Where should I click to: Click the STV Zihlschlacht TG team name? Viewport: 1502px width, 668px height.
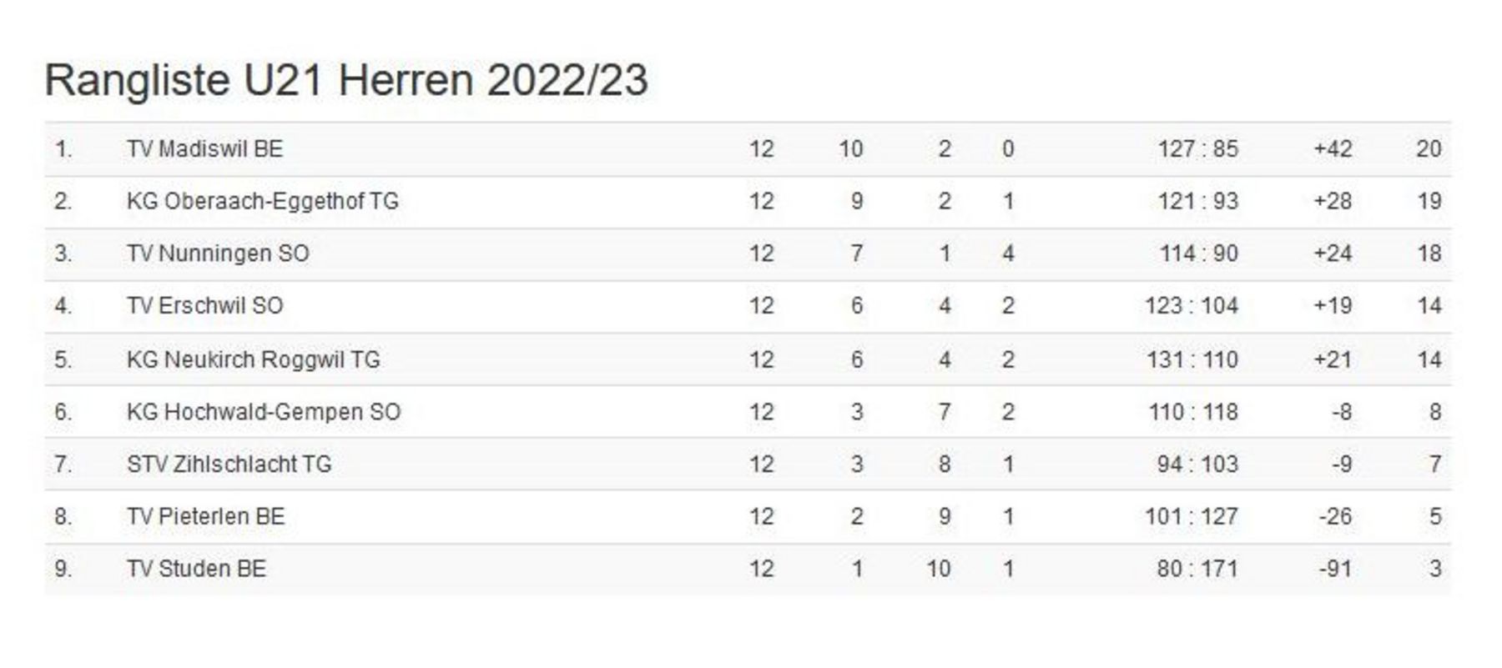coord(229,465)
